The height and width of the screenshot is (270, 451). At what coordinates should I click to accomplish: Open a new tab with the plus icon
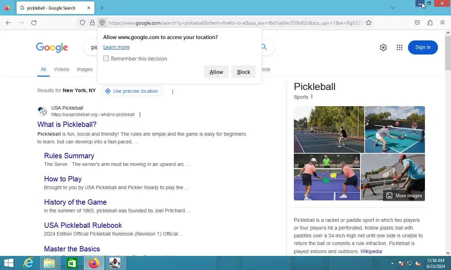(102, 8)
